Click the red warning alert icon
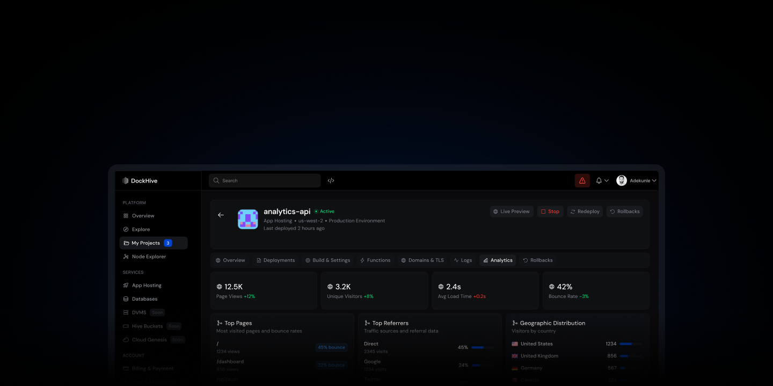773x386 pixels. [582, 181]
